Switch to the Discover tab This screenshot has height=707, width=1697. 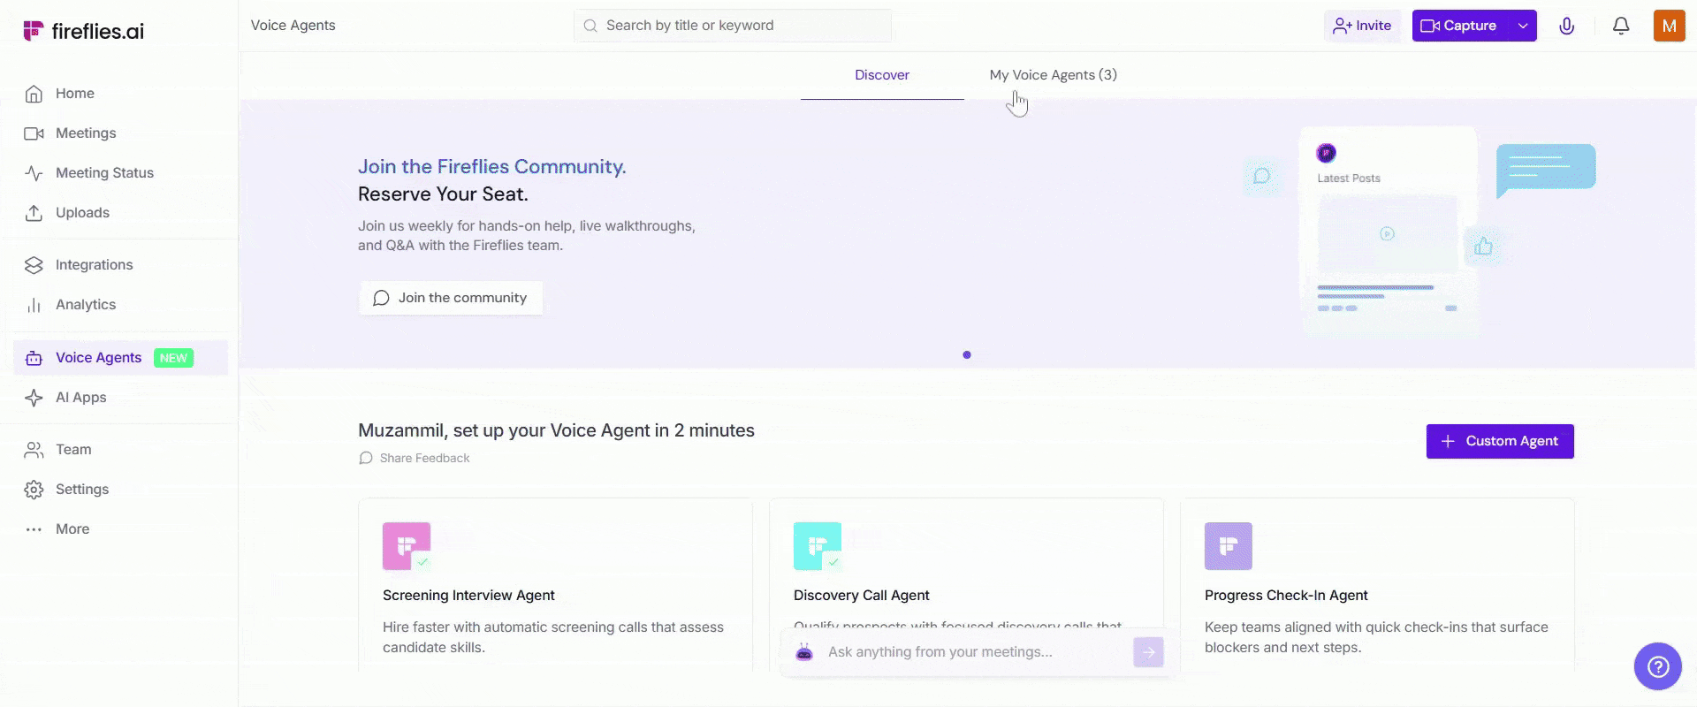(882, 75)
